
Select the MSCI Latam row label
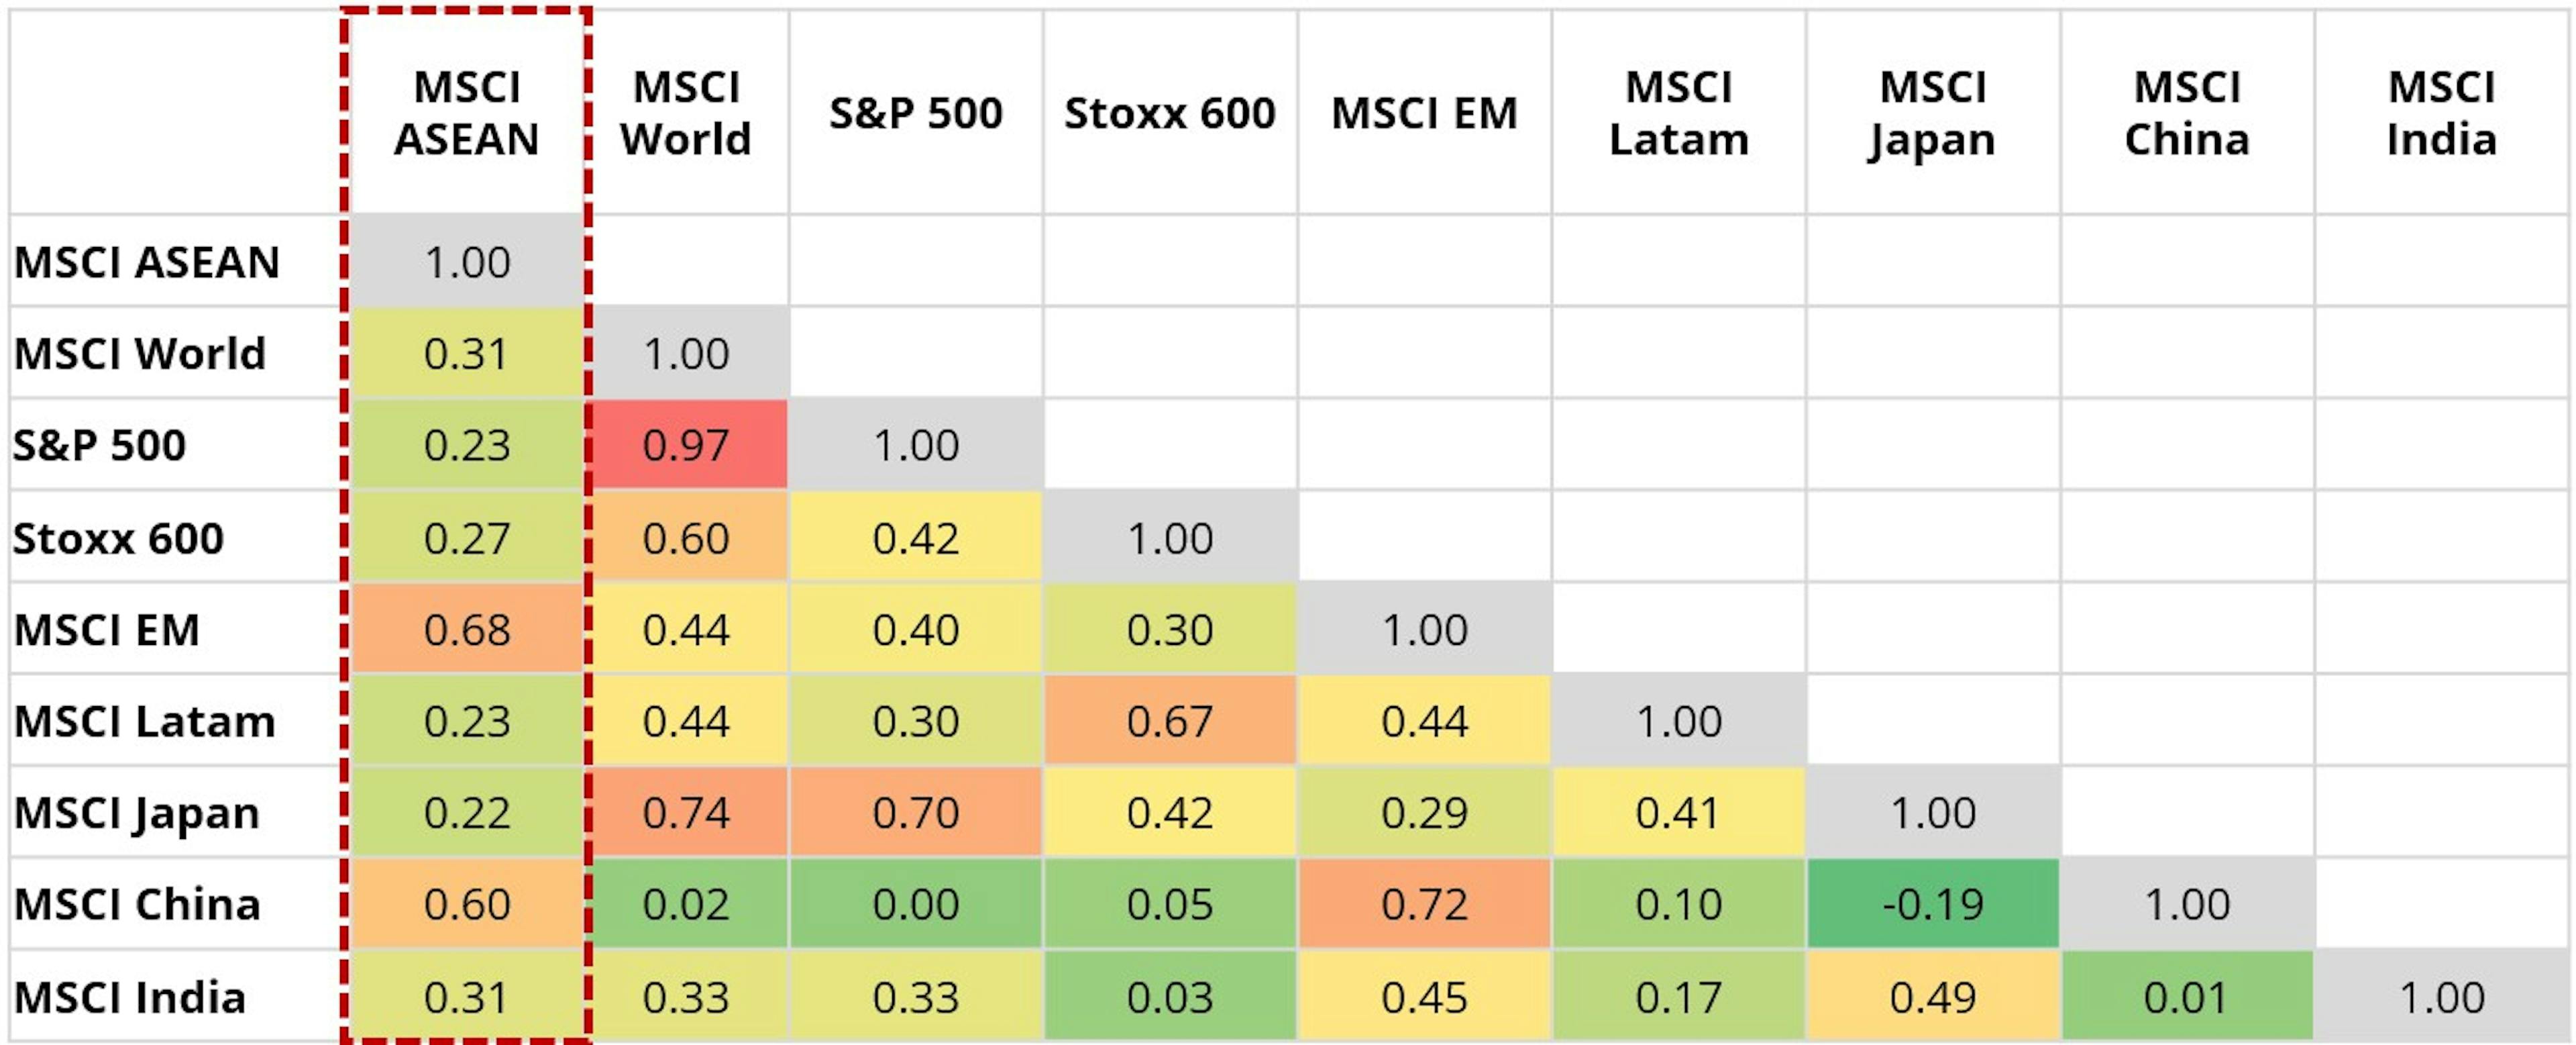coord(144,721)
